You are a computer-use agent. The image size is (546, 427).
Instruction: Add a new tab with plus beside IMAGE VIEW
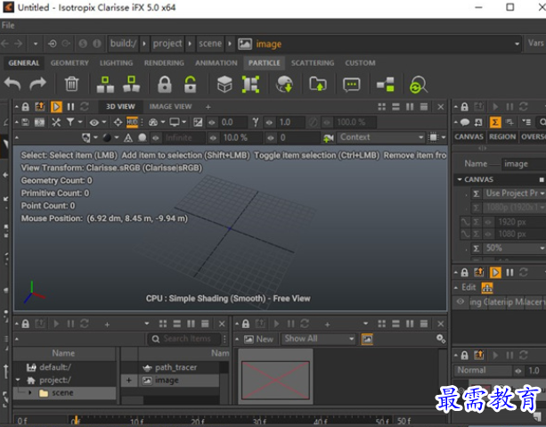click(x=208, y=107)
